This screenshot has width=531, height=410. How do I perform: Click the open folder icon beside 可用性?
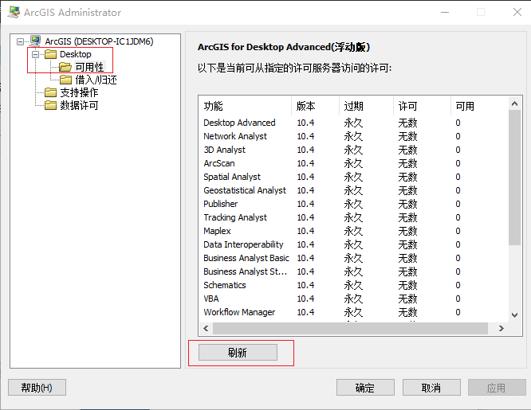65,67
